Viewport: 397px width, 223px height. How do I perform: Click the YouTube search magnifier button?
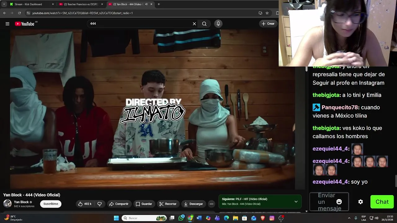[x=204, y=24]
